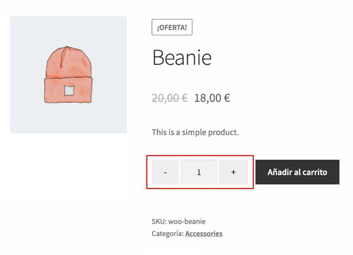Viewport: 353px width, 255px height.
Task: Click the ¡OFERTA! sale badge
Action: [172, 27]
